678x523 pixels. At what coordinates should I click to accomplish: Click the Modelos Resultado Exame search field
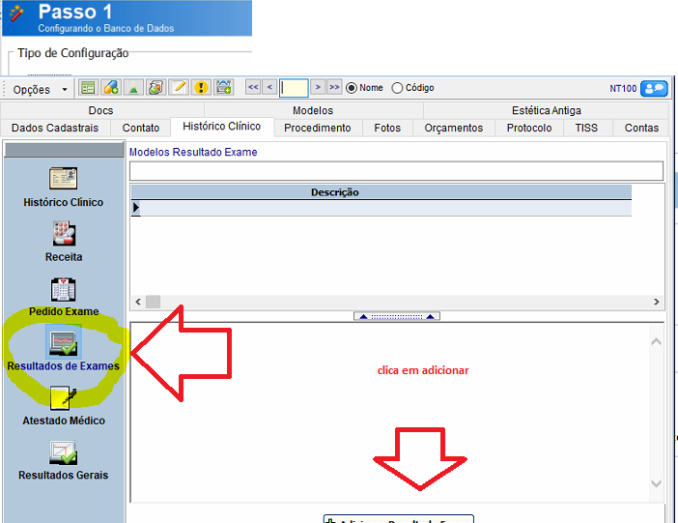click(396, 171)
